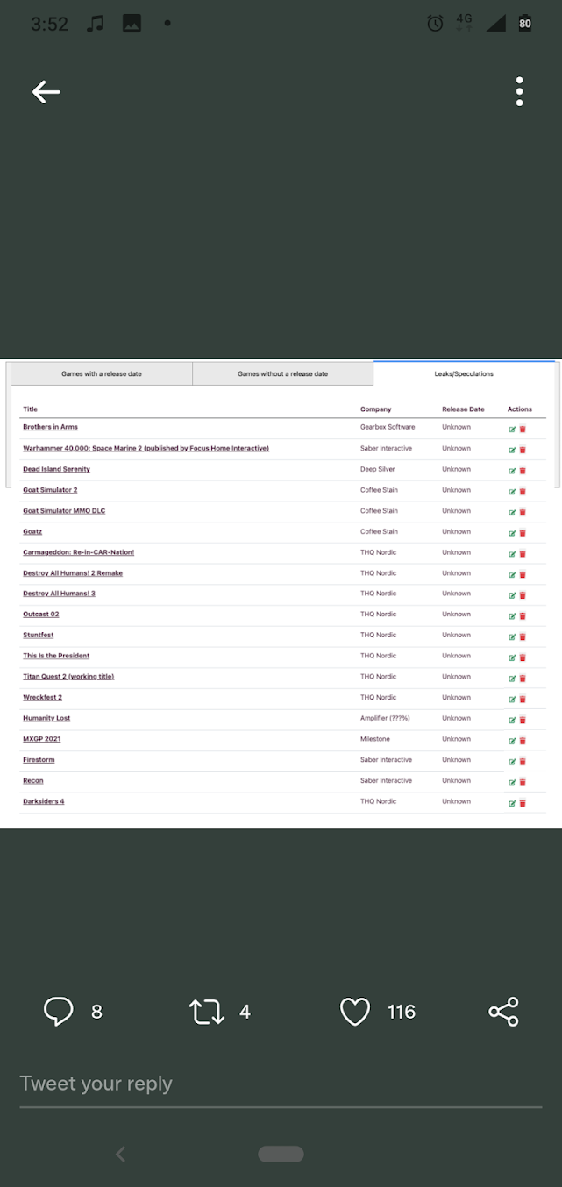Viewport: 562px width, 1187px height.
Task: Open the Outcast 02 link
Action: (41, 615)
